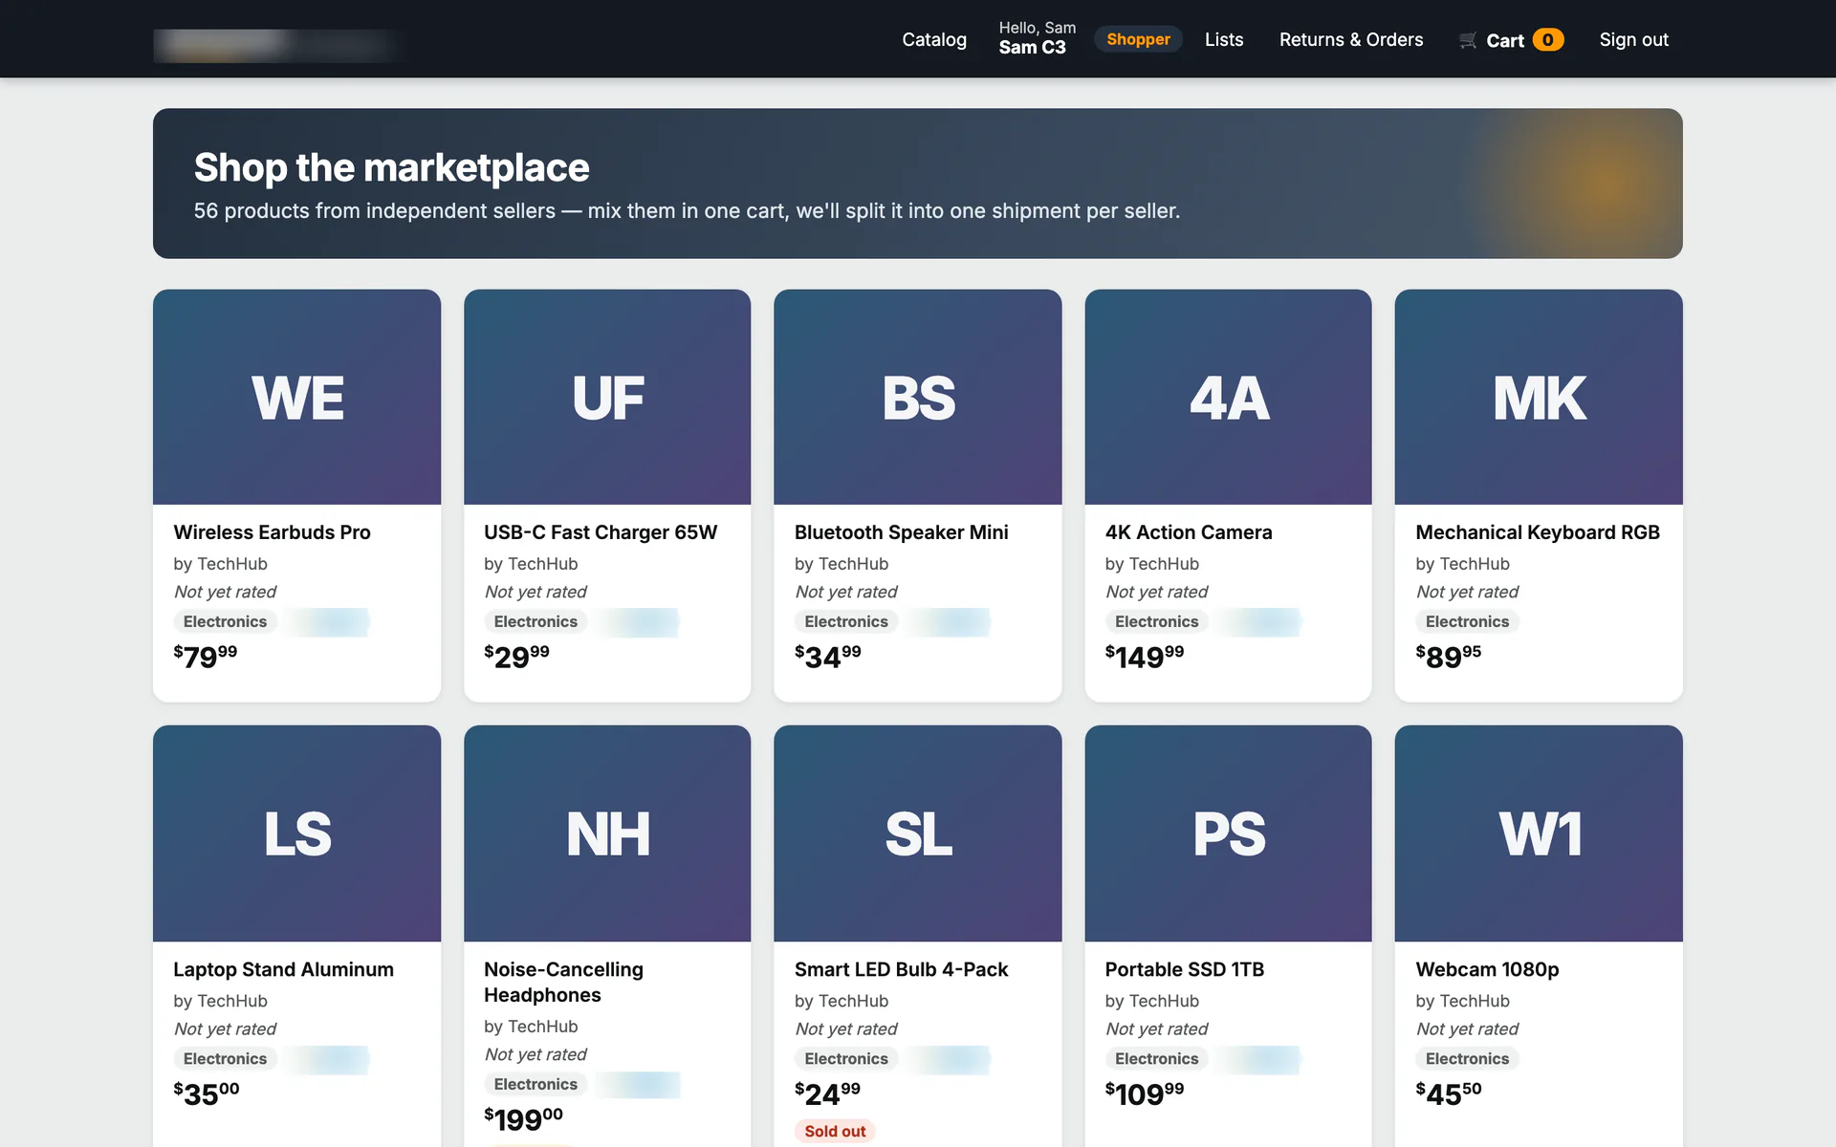Open the Sam C3 account greeting
1836x1147 pixels.
1037,38
